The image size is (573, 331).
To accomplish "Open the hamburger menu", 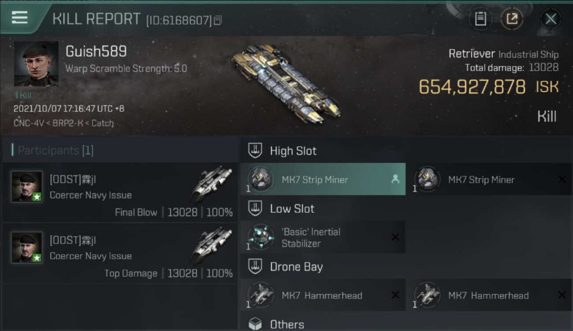I will [x=20, y=18].
